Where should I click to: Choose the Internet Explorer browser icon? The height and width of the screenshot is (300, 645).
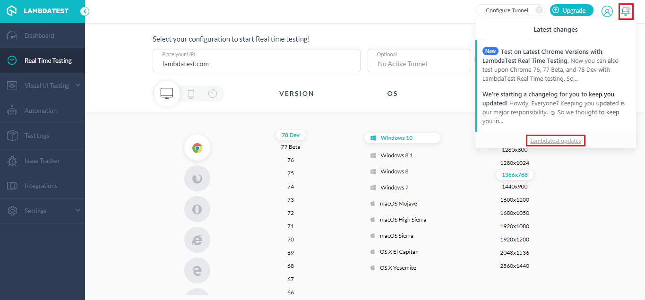coord(197,240)
